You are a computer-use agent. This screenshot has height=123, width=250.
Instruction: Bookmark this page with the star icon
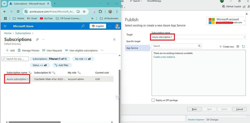(84, 11)
